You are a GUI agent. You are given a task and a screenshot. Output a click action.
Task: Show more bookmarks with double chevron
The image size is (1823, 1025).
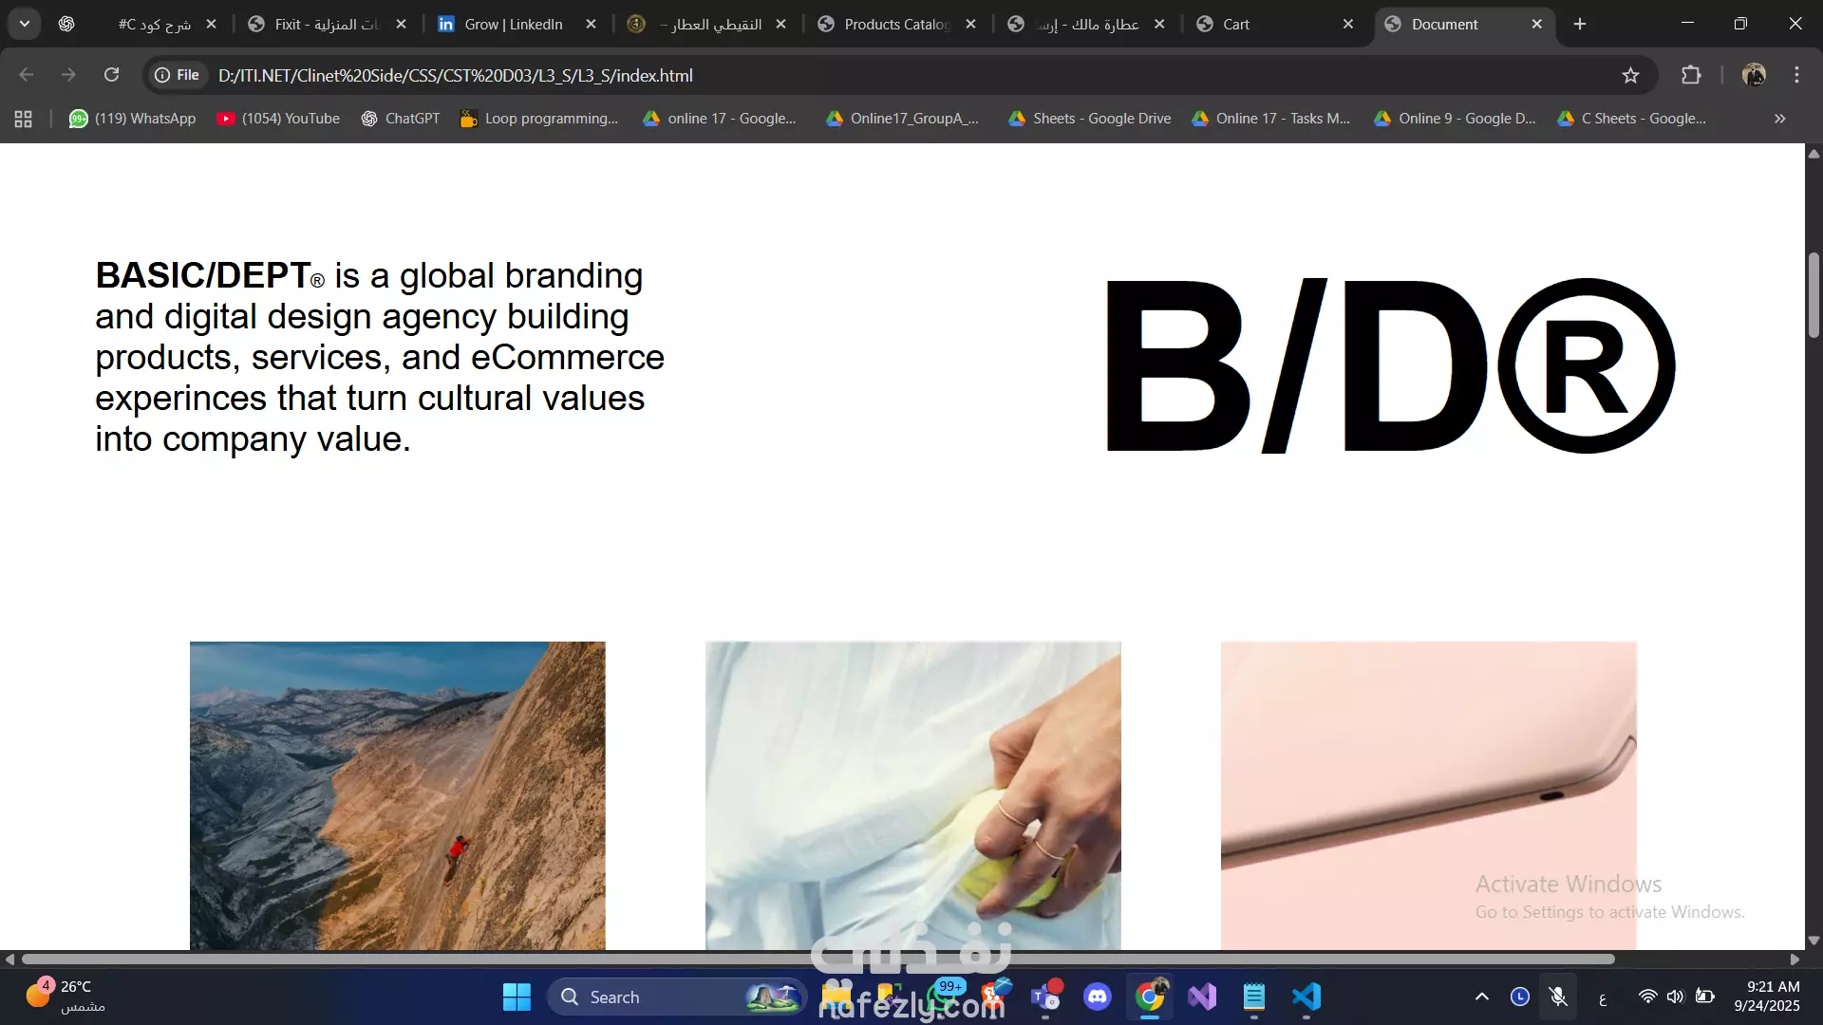[x=1779, y=119]
